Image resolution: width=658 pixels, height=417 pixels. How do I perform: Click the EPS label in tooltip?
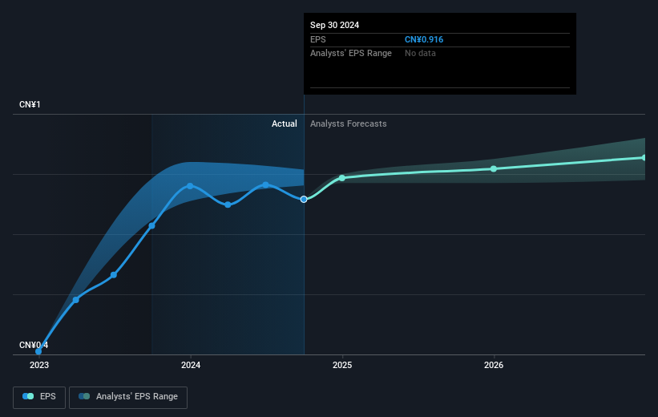coord(317,39)
